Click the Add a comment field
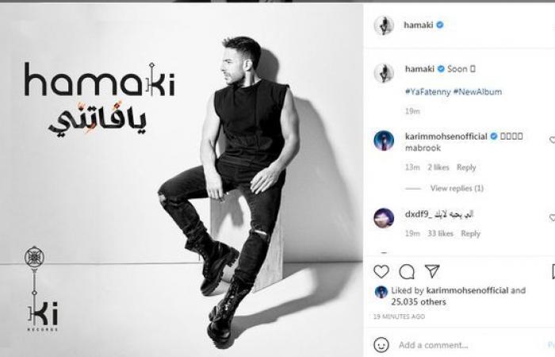 471,344
